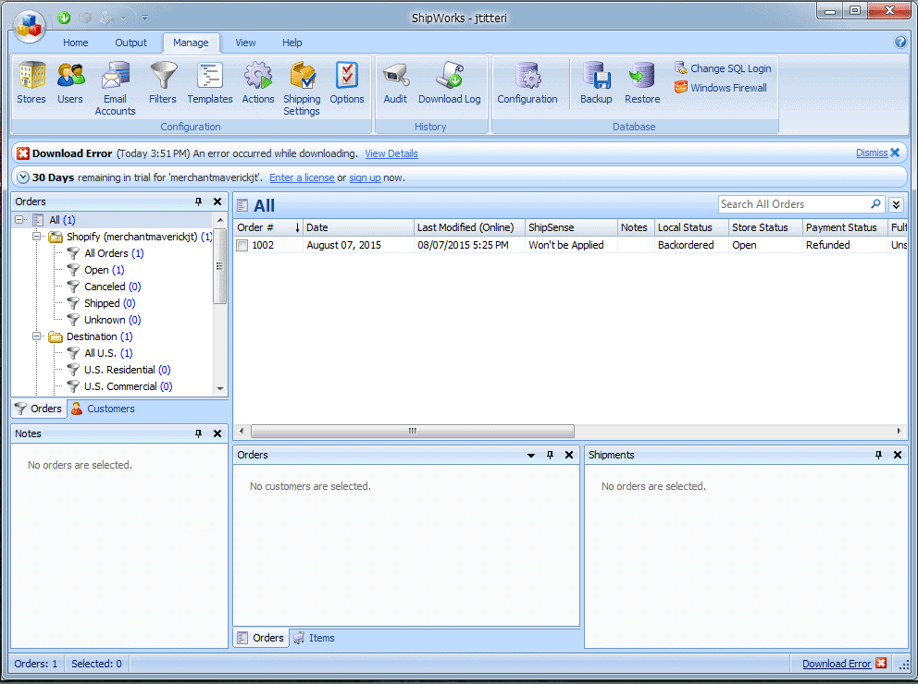Click the green download quick-access icon
The width and height of the screenshot is (918, 684).
pos(64,18)
